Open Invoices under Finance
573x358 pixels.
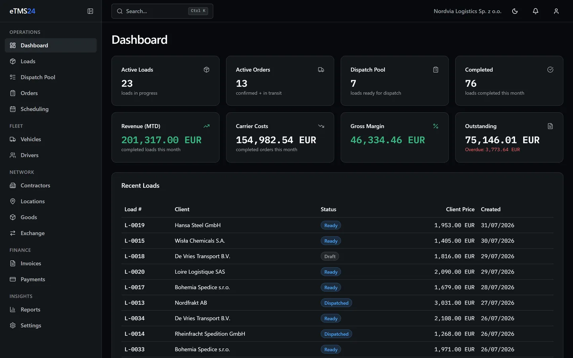(x=51, y=263)
